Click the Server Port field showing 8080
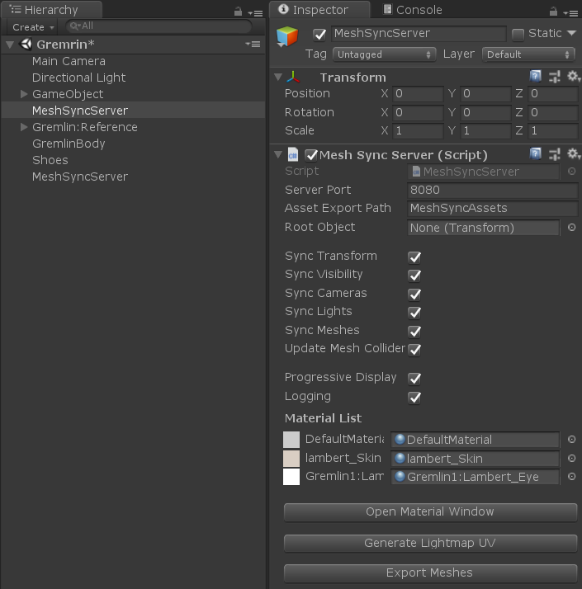Screen dimensions: 582x589 493,190
